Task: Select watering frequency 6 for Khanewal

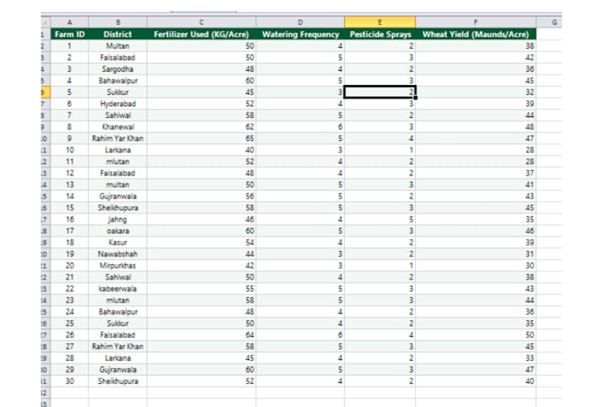Action: click(300, 127)
